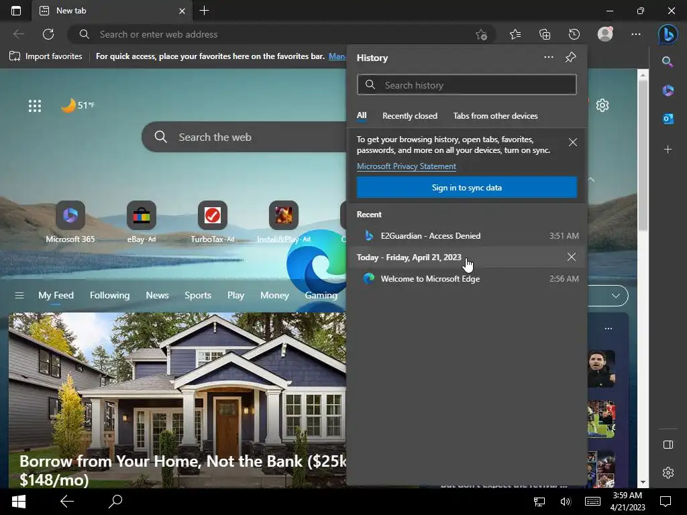Open the Collections toolbar icon
Viewport: 687px width, 515px height.
[x=545, y=34]
